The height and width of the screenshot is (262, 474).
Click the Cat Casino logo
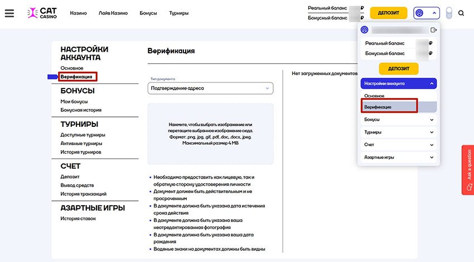[x=41, y=13]
